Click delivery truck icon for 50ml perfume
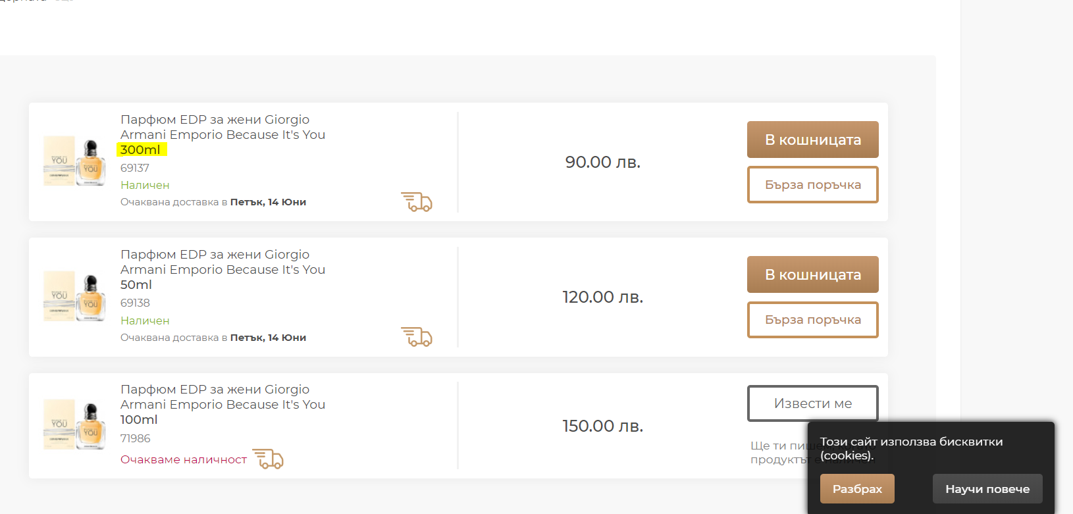1073x514 pixels. point(416,336)
